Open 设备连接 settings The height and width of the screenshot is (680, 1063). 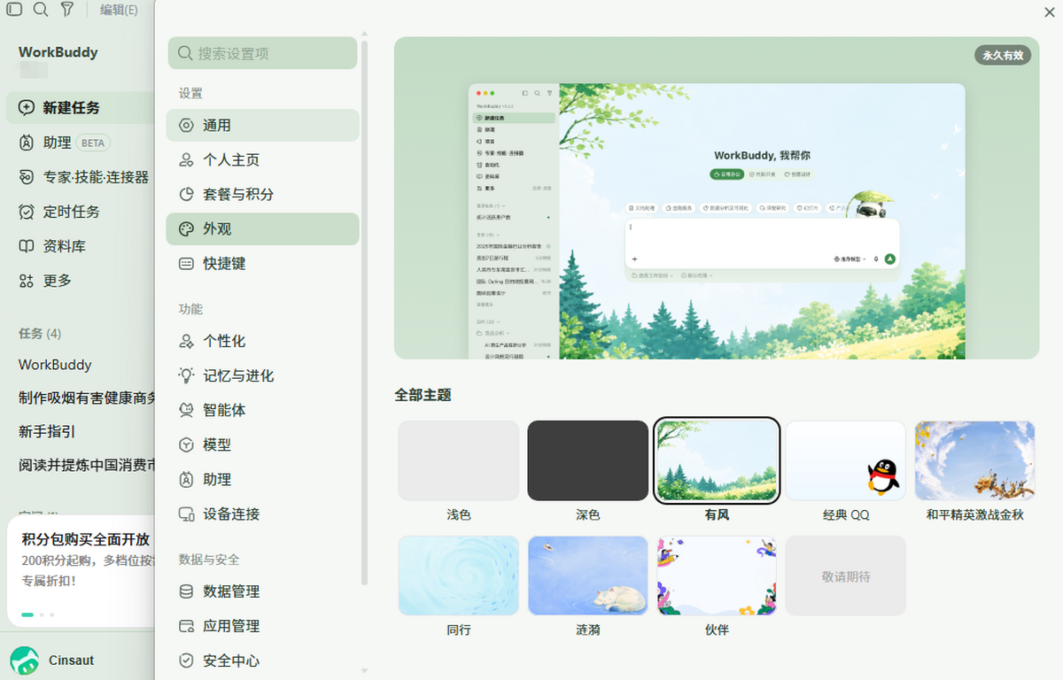point(263,514)
